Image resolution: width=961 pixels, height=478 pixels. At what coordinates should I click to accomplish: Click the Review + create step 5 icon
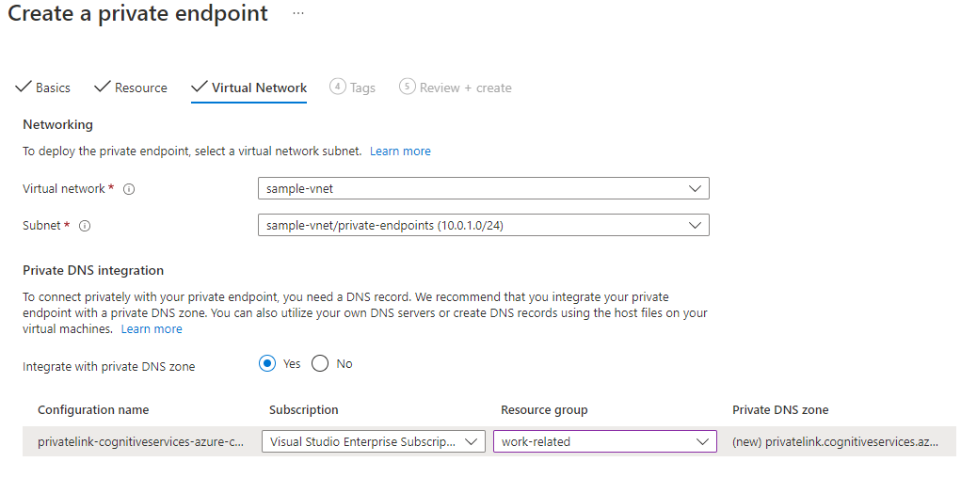408,87
